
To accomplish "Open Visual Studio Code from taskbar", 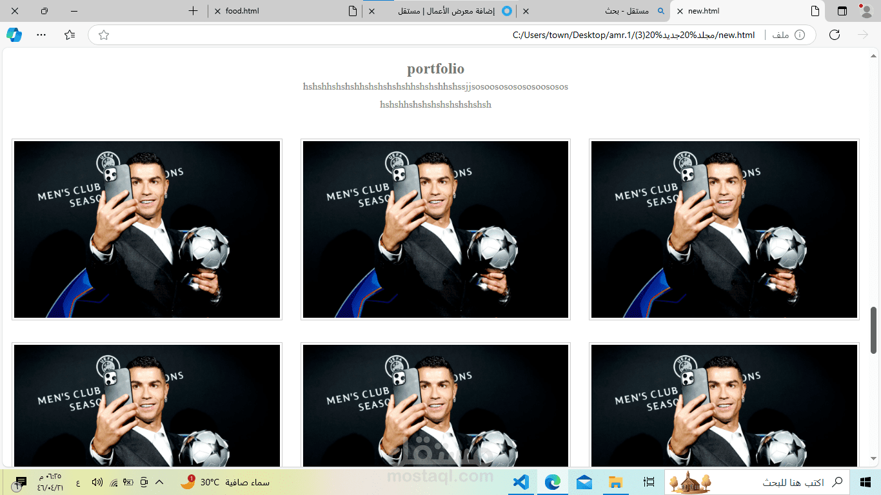I will click(521, 481).
